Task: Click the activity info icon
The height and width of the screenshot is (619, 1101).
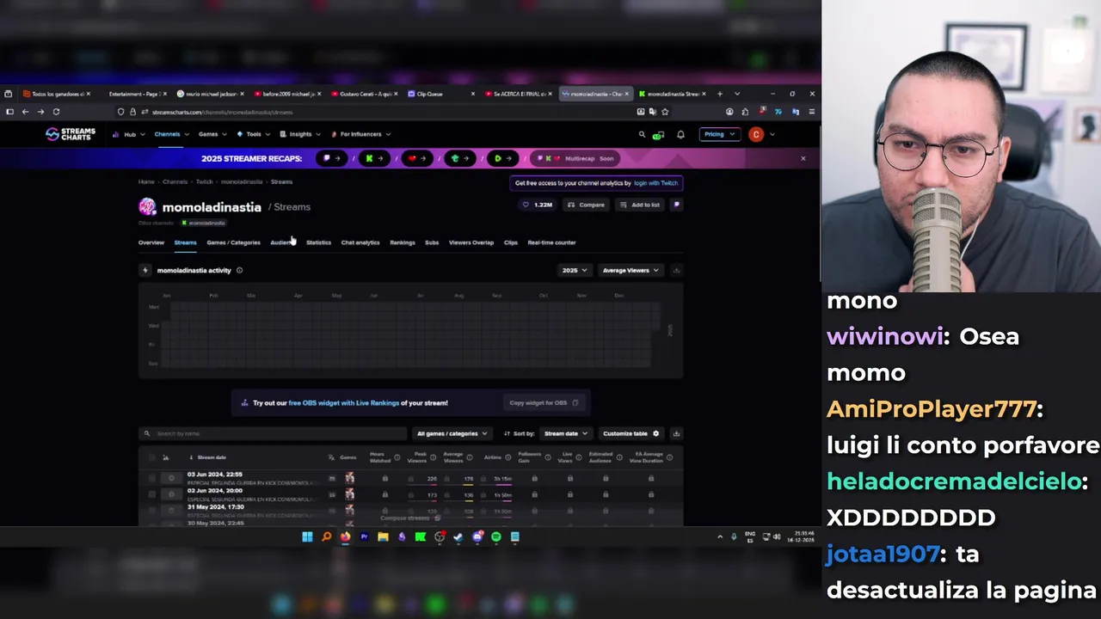Action: [239, 270]
